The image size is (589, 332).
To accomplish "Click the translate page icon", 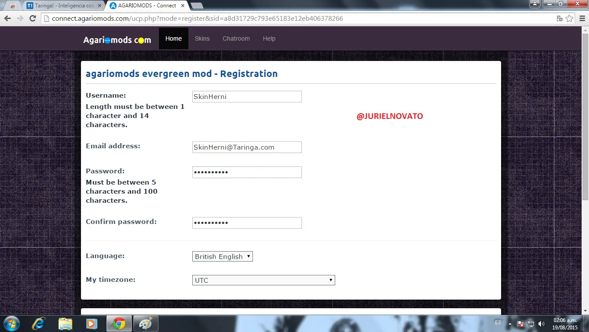I will [x=560, y=19].
